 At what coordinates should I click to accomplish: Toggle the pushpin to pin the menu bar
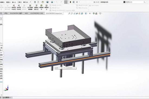[x=30, y=2]
